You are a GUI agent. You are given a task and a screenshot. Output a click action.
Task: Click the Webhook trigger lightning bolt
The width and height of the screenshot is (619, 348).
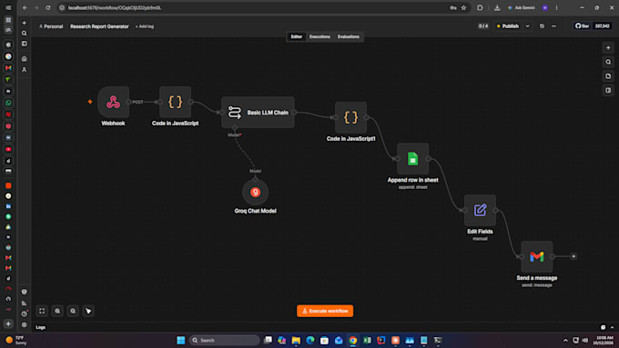point(90,102)
